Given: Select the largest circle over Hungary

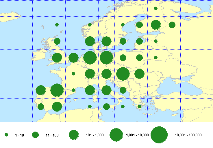Looking at the screenshot, I should [x=123, y=74].
